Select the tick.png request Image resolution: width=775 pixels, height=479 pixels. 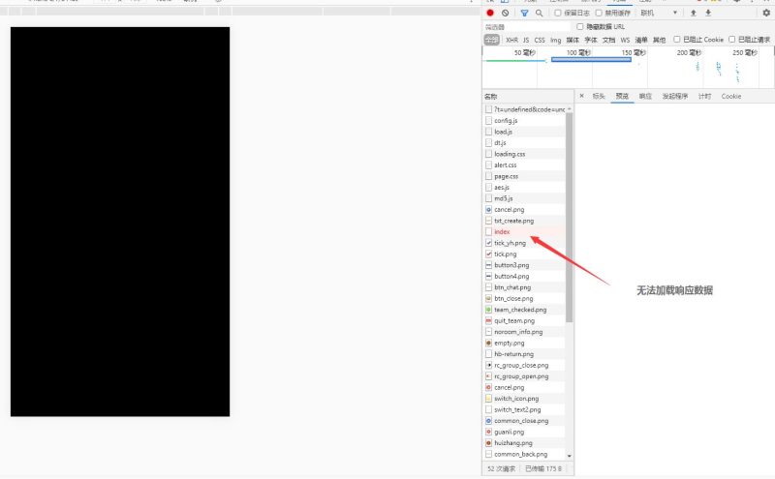coord(524,254)
